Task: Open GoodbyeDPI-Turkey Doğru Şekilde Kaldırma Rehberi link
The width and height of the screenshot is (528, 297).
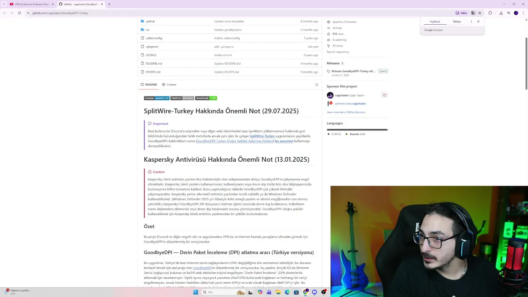Action: tap(235, 141)
